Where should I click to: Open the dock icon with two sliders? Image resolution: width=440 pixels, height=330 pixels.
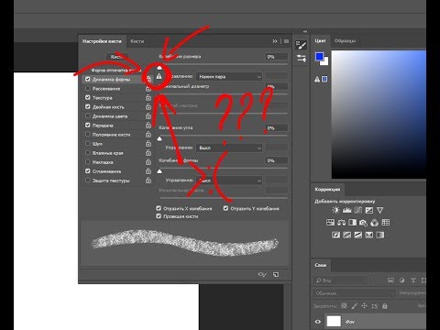coord(302,58)
